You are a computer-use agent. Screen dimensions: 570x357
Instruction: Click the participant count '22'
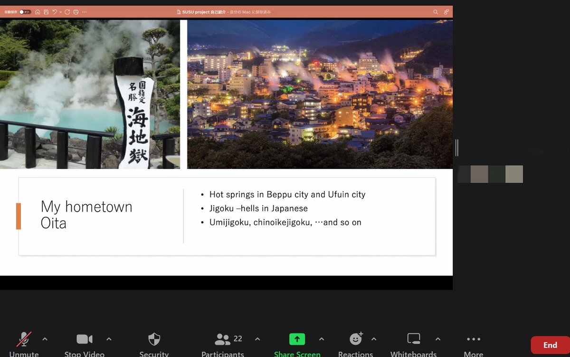[238, 338]
